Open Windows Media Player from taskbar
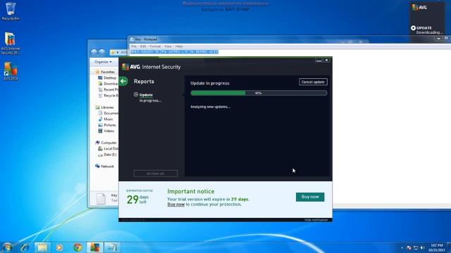Screen dimensions: 451x253 click(x=59, y=247)
